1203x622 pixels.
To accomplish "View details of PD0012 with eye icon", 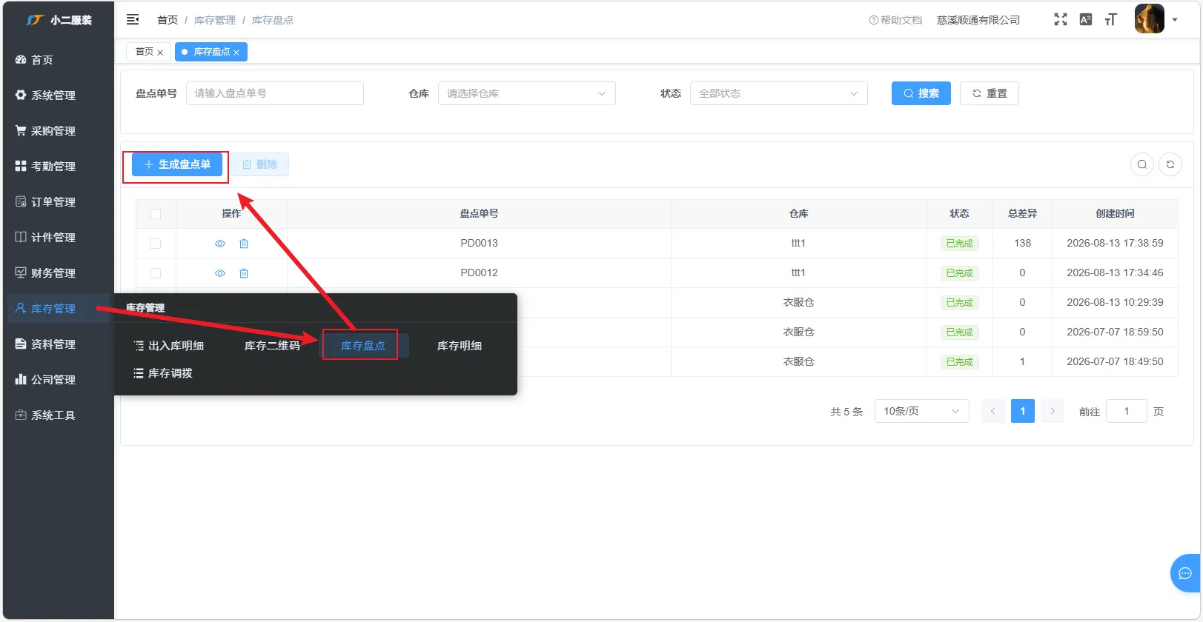I will point(220,273).
